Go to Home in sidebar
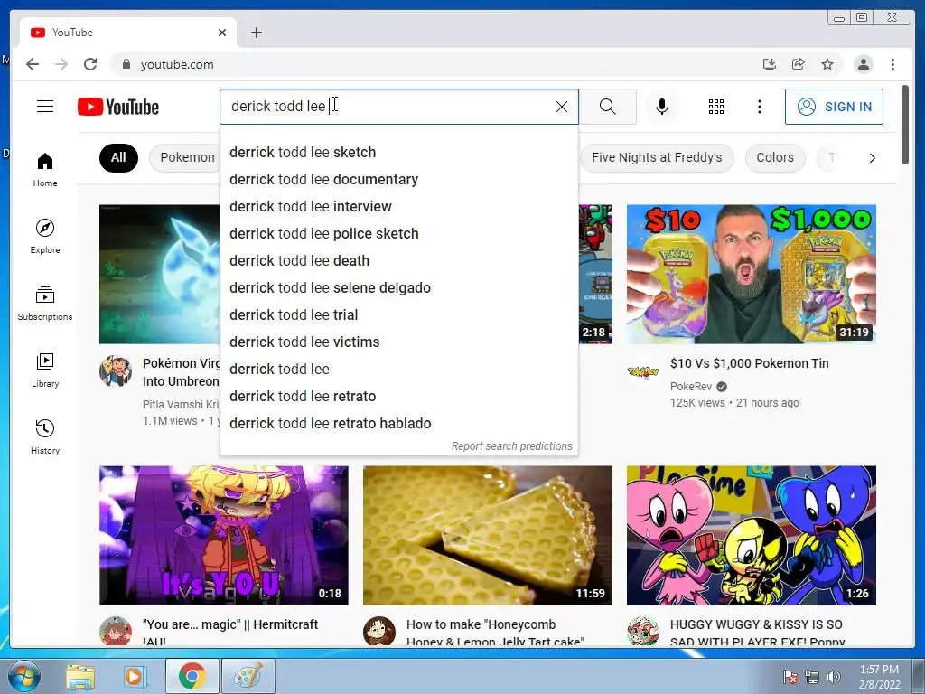Screen dimensions: 925x694 pyautogui.click(x=45, y=170)
